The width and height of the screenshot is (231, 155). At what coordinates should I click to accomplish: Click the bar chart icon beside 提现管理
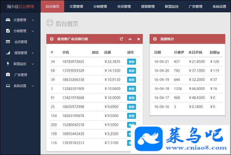point(8,53)
